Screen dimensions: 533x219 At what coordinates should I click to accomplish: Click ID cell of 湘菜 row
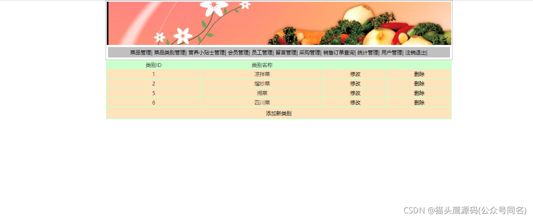click(153, 93)
